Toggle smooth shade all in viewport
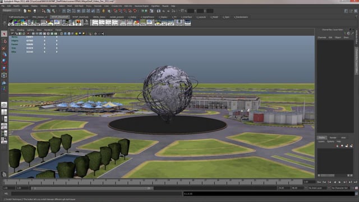 click(65, 34)
